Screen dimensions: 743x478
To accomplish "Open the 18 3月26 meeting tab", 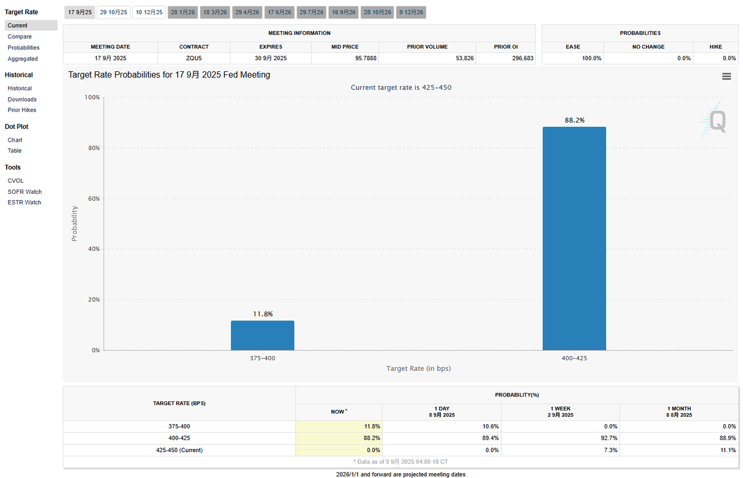I will tap(215, 12).
